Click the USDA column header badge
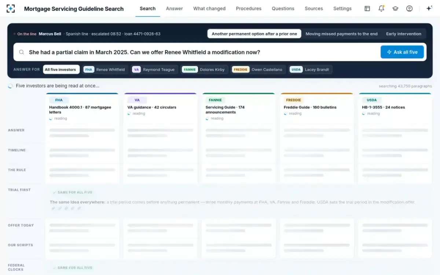The height and width of the screenshot is (275, 440). coord(372,100)
